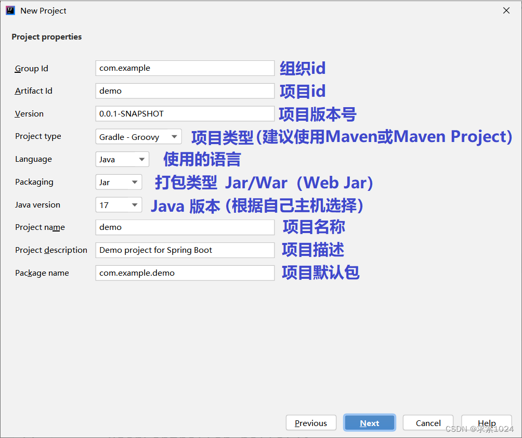
Task: Click the Project type label
Action: tap(38, 137)
